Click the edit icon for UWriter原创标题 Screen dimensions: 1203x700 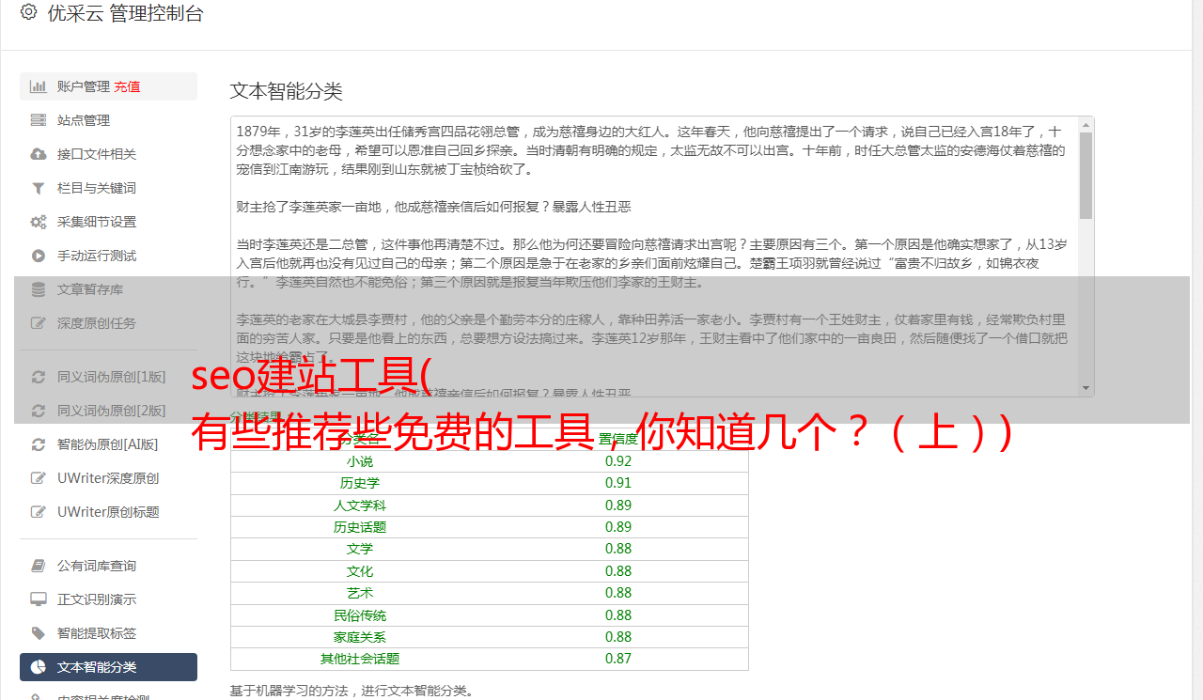coord(39,512)
